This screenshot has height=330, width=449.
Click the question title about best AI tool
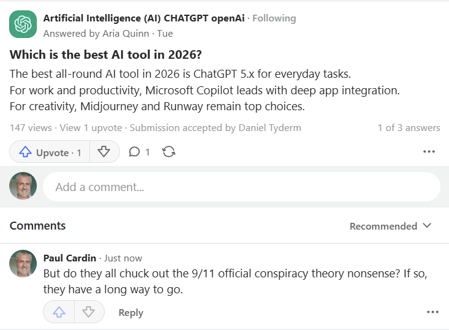[104, 54]
